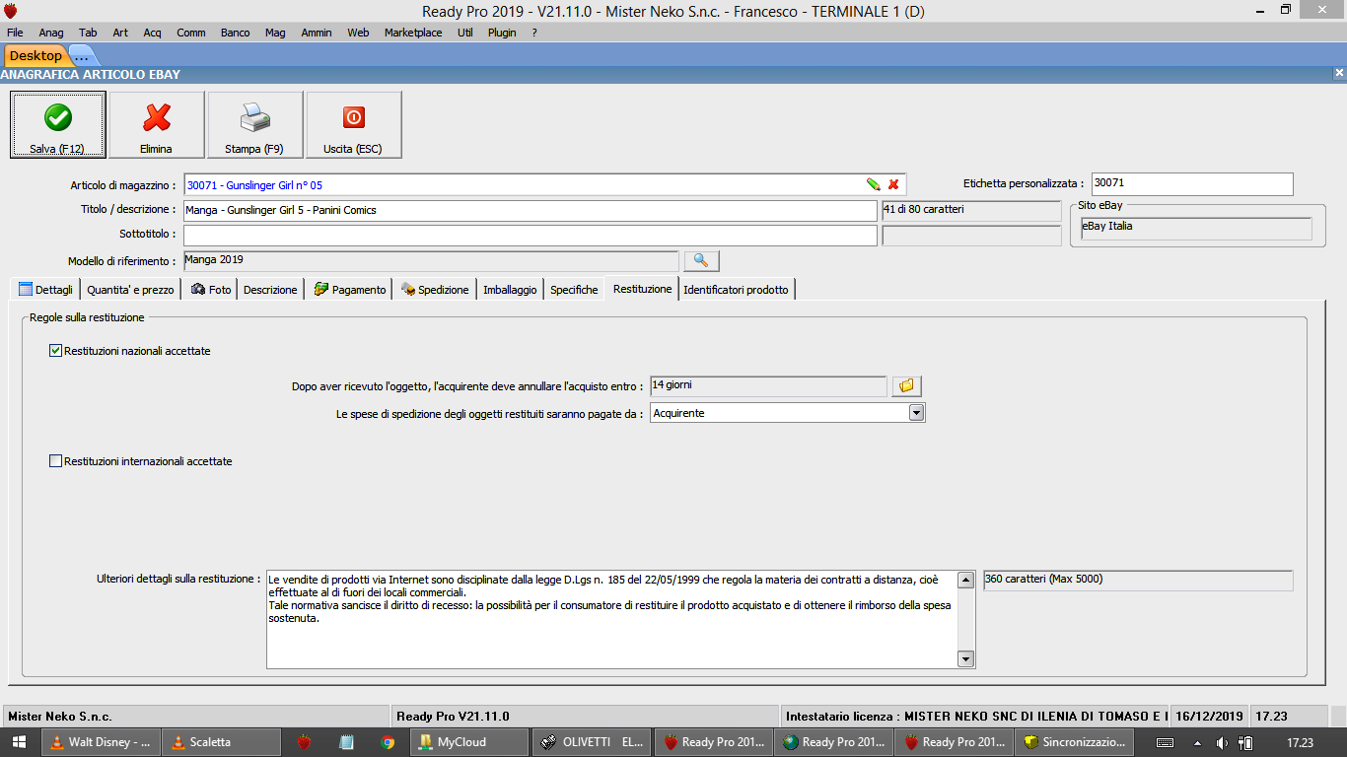The height and width of the screenshot is (757, 1347).
Task: Save the article with Salva (F12)
Action: click(58, 125)
